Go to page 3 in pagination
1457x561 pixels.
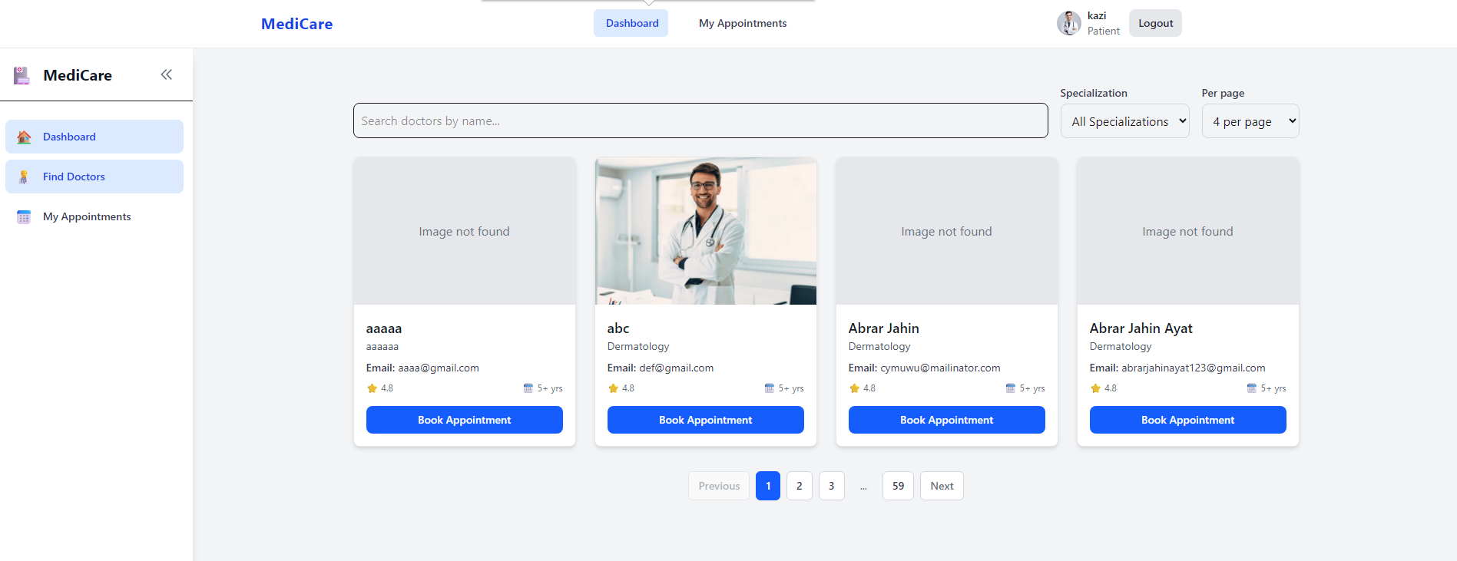832,486
